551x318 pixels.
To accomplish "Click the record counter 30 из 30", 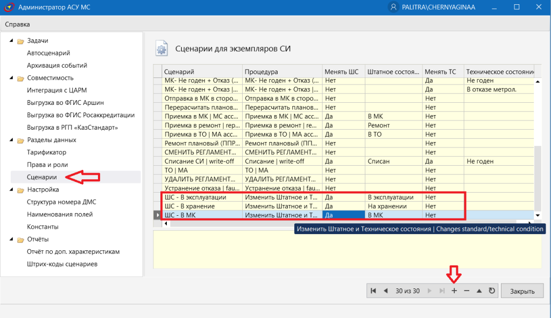I will pos(408,291).
